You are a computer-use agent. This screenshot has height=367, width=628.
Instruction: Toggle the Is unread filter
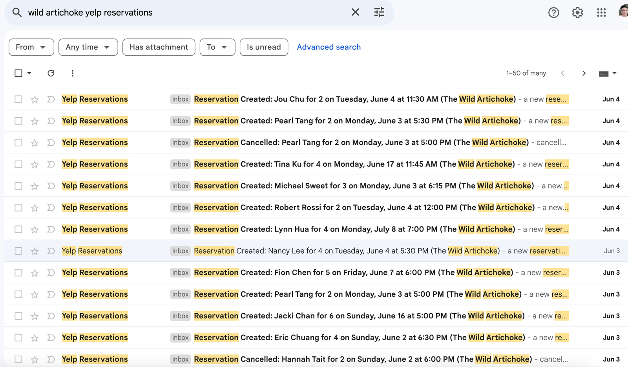264,47
